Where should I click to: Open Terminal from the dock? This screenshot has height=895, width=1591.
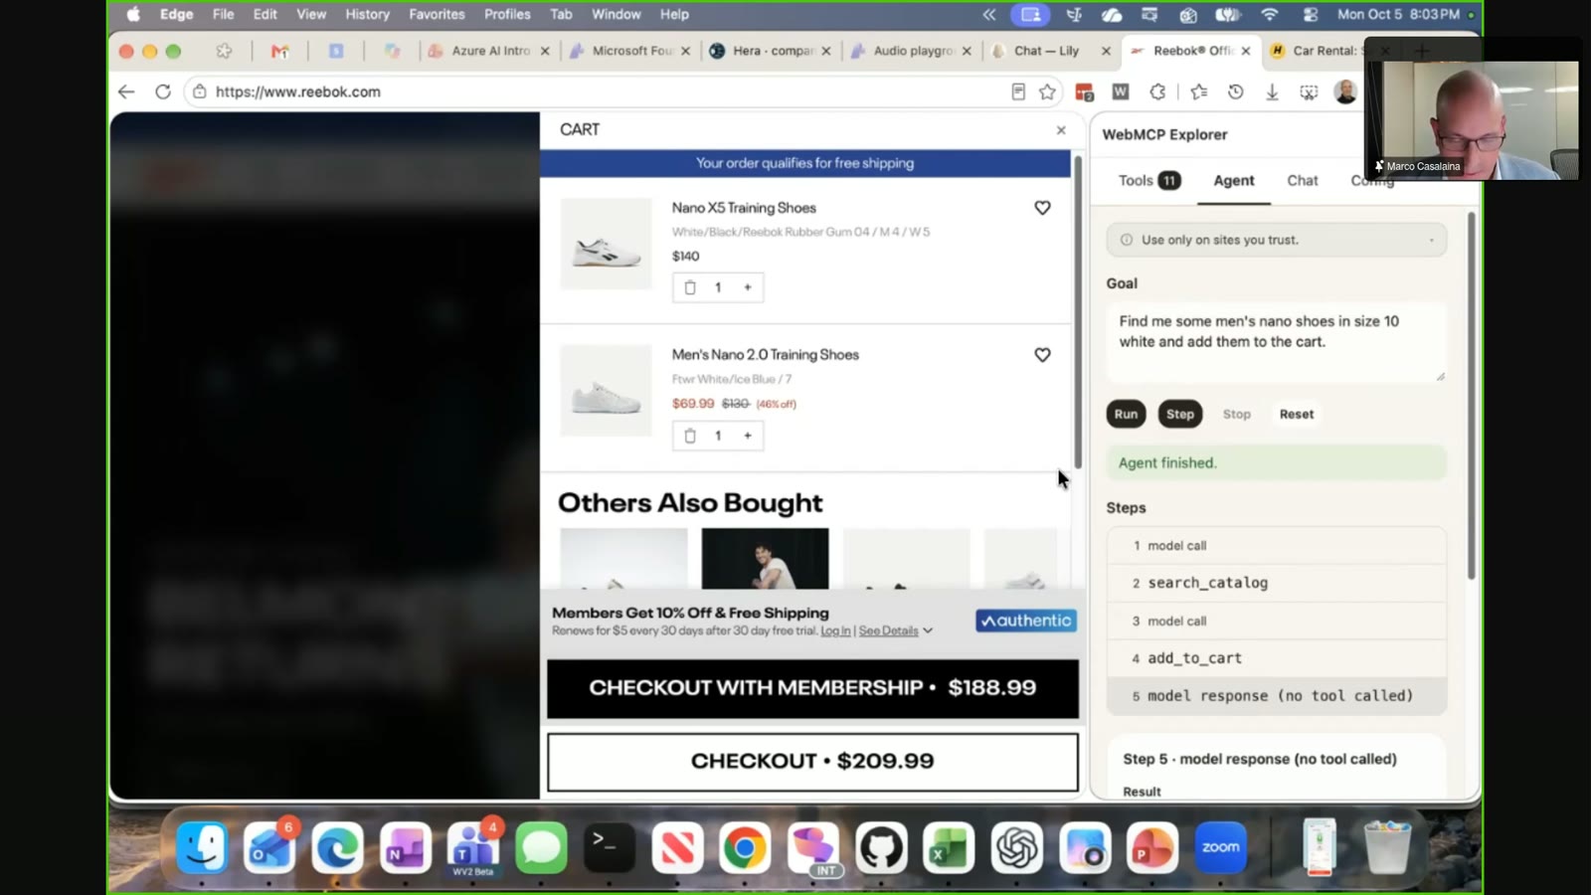coord(609,847)
